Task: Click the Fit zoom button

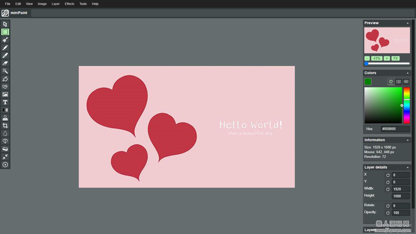Action: point(395,58)
